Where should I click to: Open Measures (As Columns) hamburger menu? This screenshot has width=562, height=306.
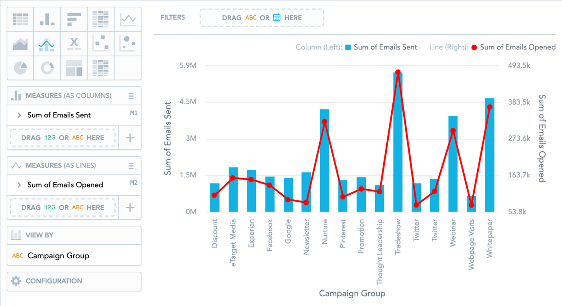click(x=131, y=96)
